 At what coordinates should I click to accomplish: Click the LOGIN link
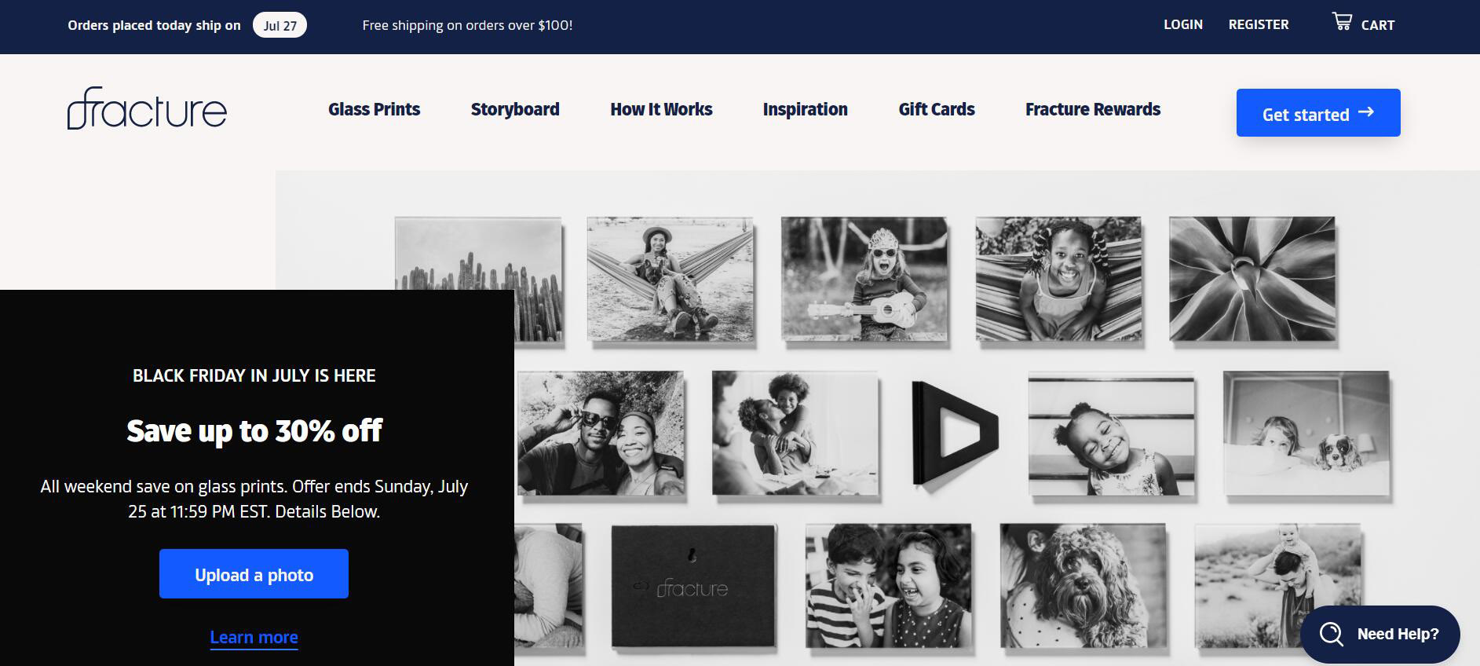pos(1183,24)
